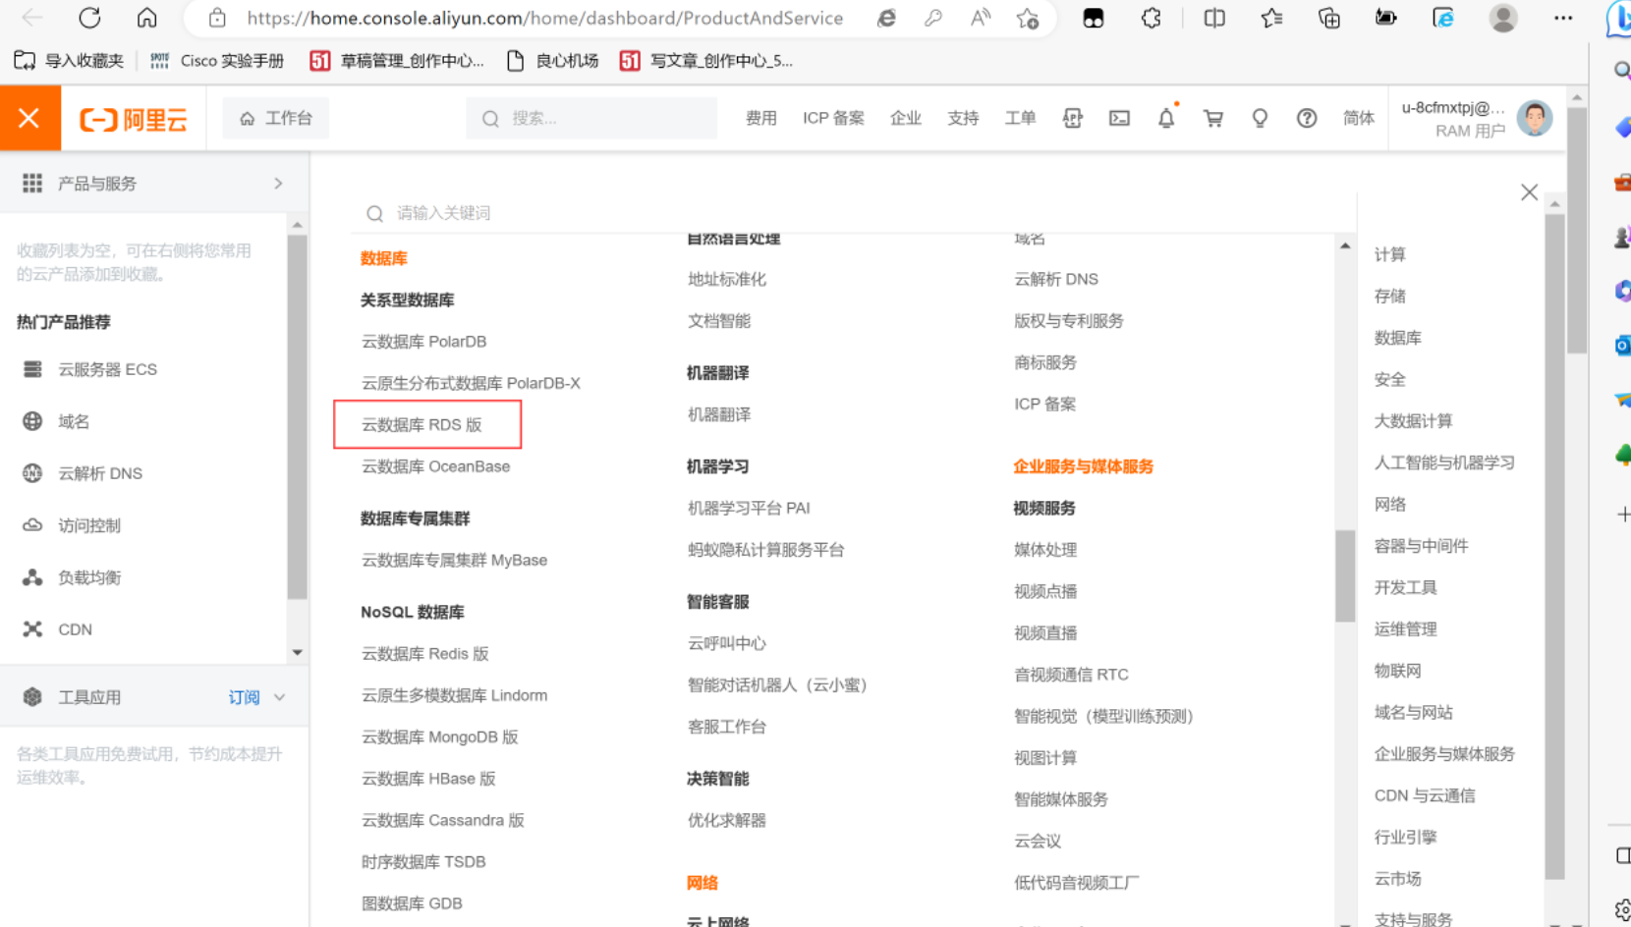Image resolution: width=1631 pixels, height=927 pixels.
Task: Open browser collections icon
Action: (x=1328, y=18)
